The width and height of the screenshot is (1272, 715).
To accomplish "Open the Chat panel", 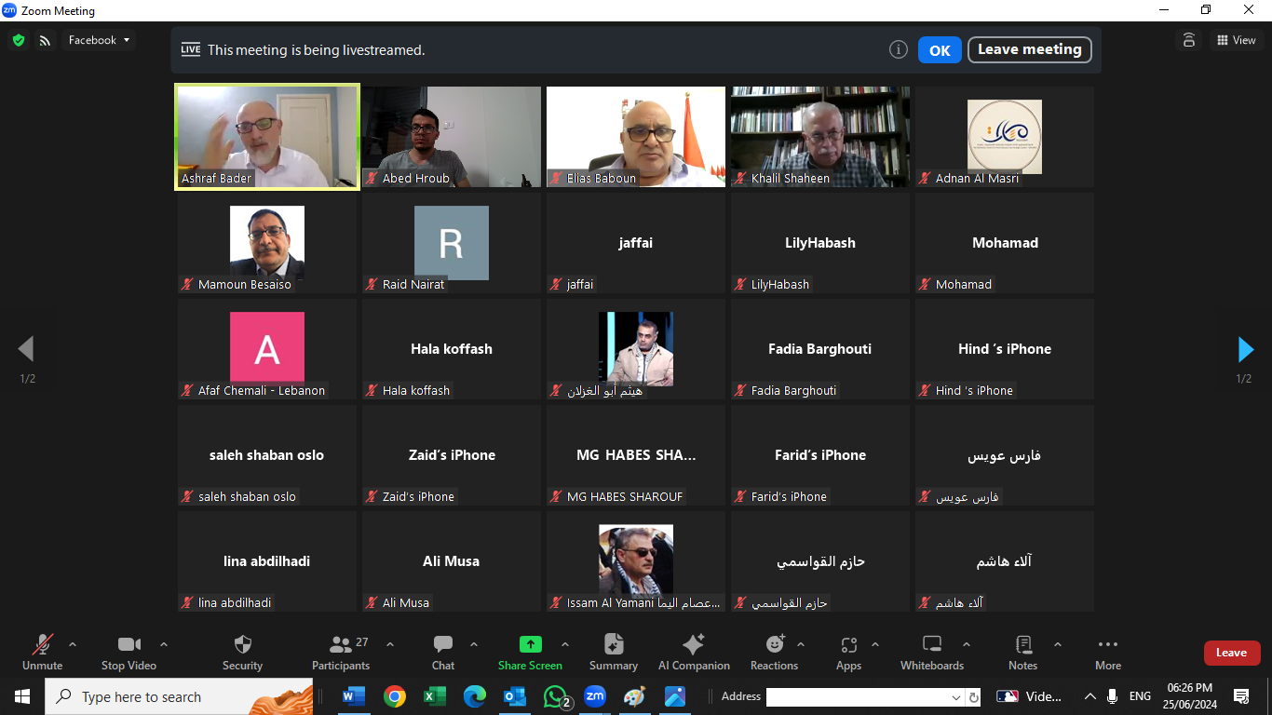I will click(x=443, y=644).
